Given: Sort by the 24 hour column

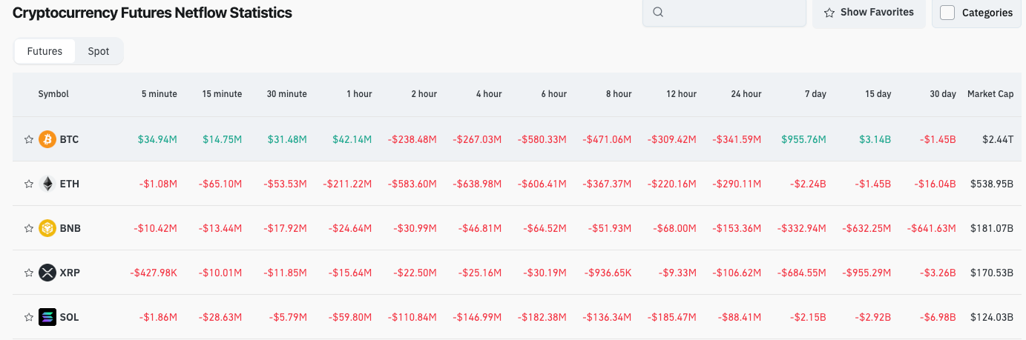Looking at the screenshot, I should point(746,94).
